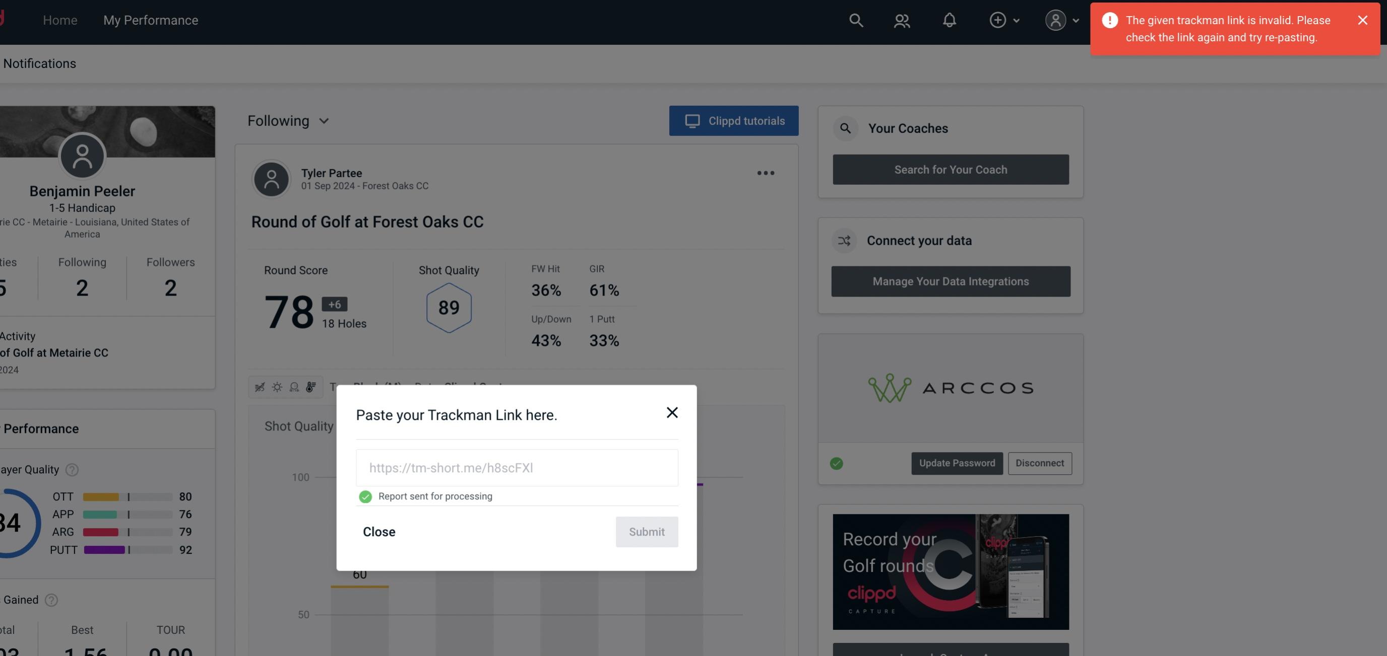Click the three-dot options menu on Tyler Partee post
The height and width of the screenshot is (656, 1387).
(x=766, y=173)
